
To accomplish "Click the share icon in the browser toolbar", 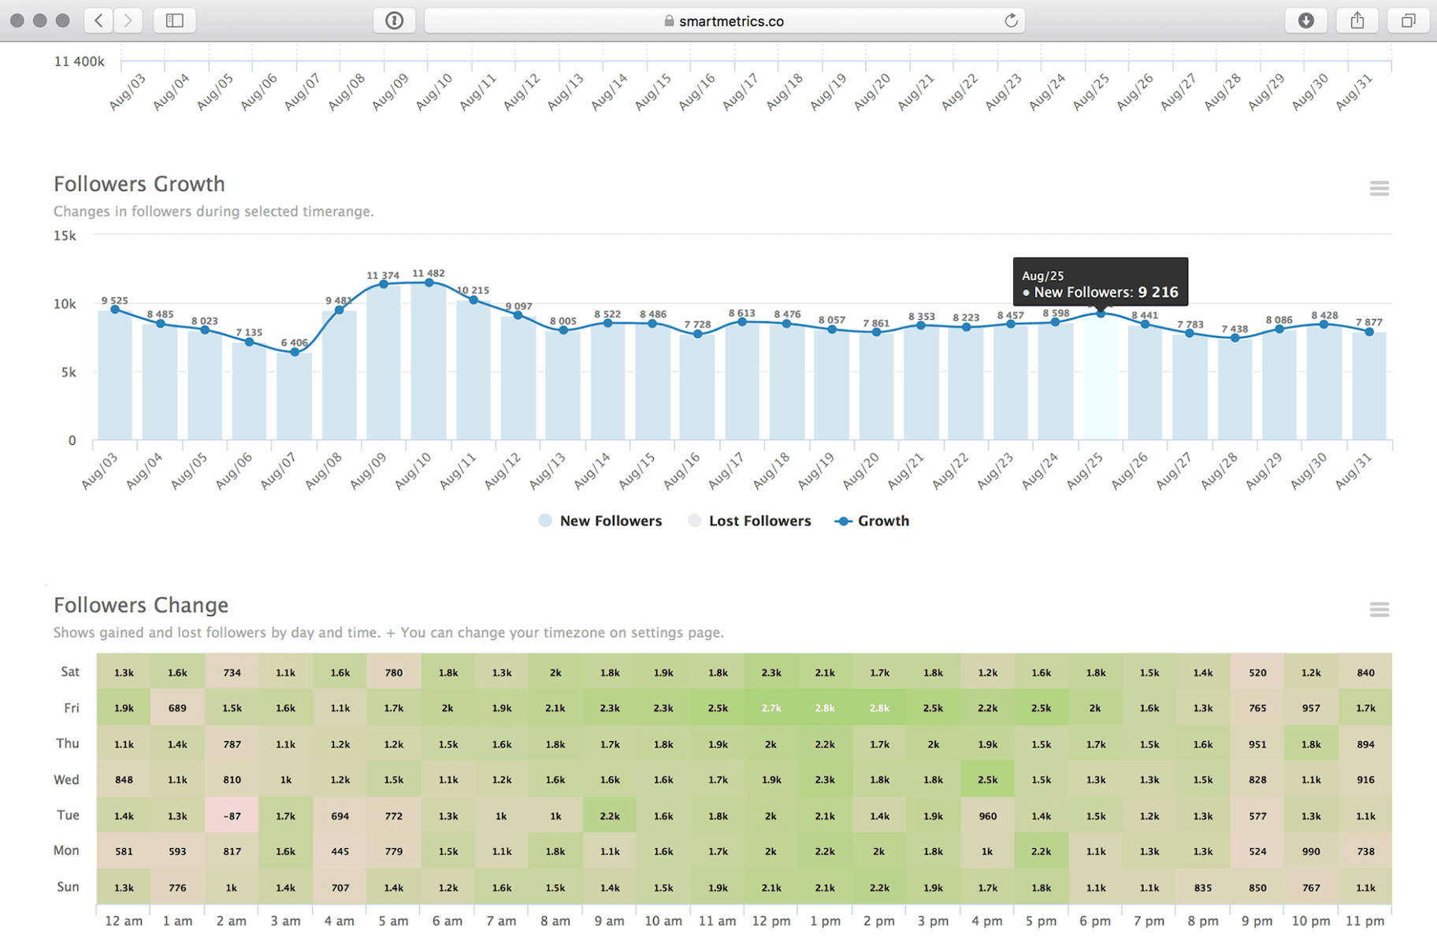I will (1357, 20).
